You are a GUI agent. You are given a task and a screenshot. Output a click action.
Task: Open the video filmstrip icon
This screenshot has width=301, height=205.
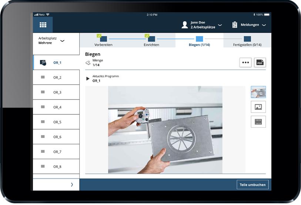point(258,121)
